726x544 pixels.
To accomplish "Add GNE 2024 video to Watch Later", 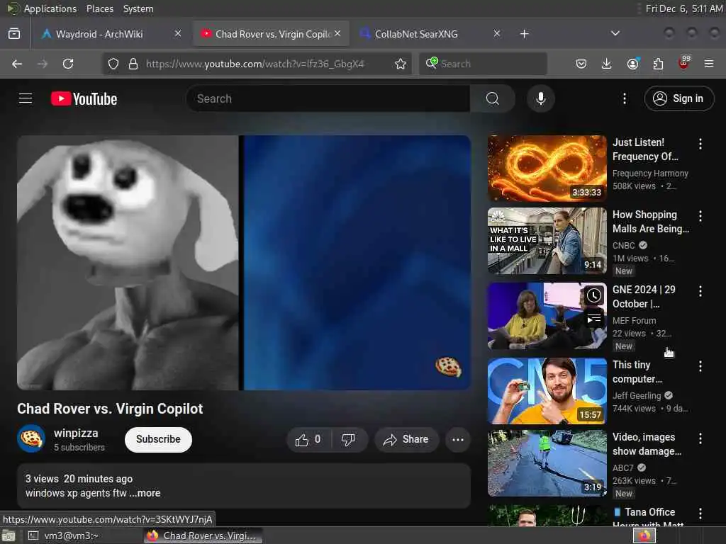I will pyautogui.click(x=594, y=296).
